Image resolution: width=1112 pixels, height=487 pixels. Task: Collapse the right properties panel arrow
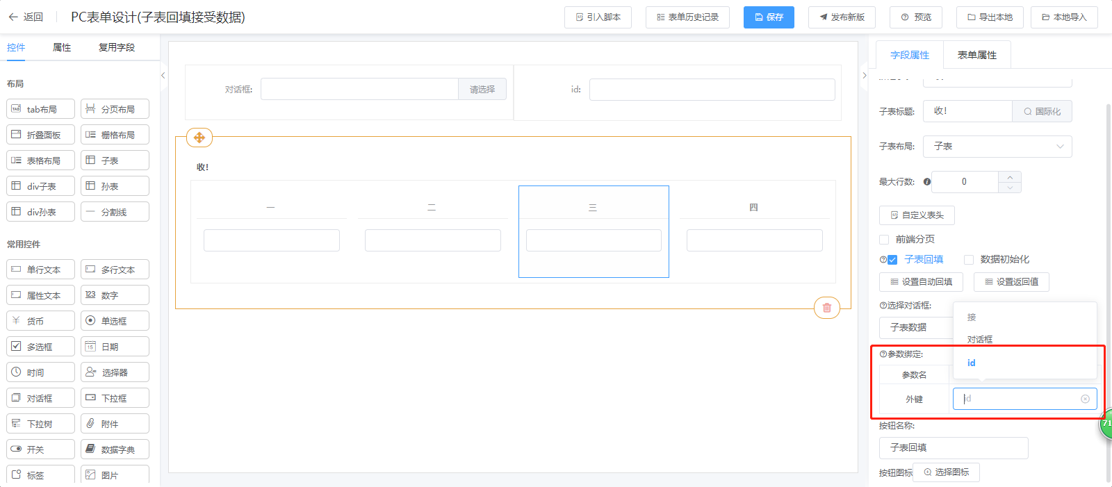pos(865,76)
